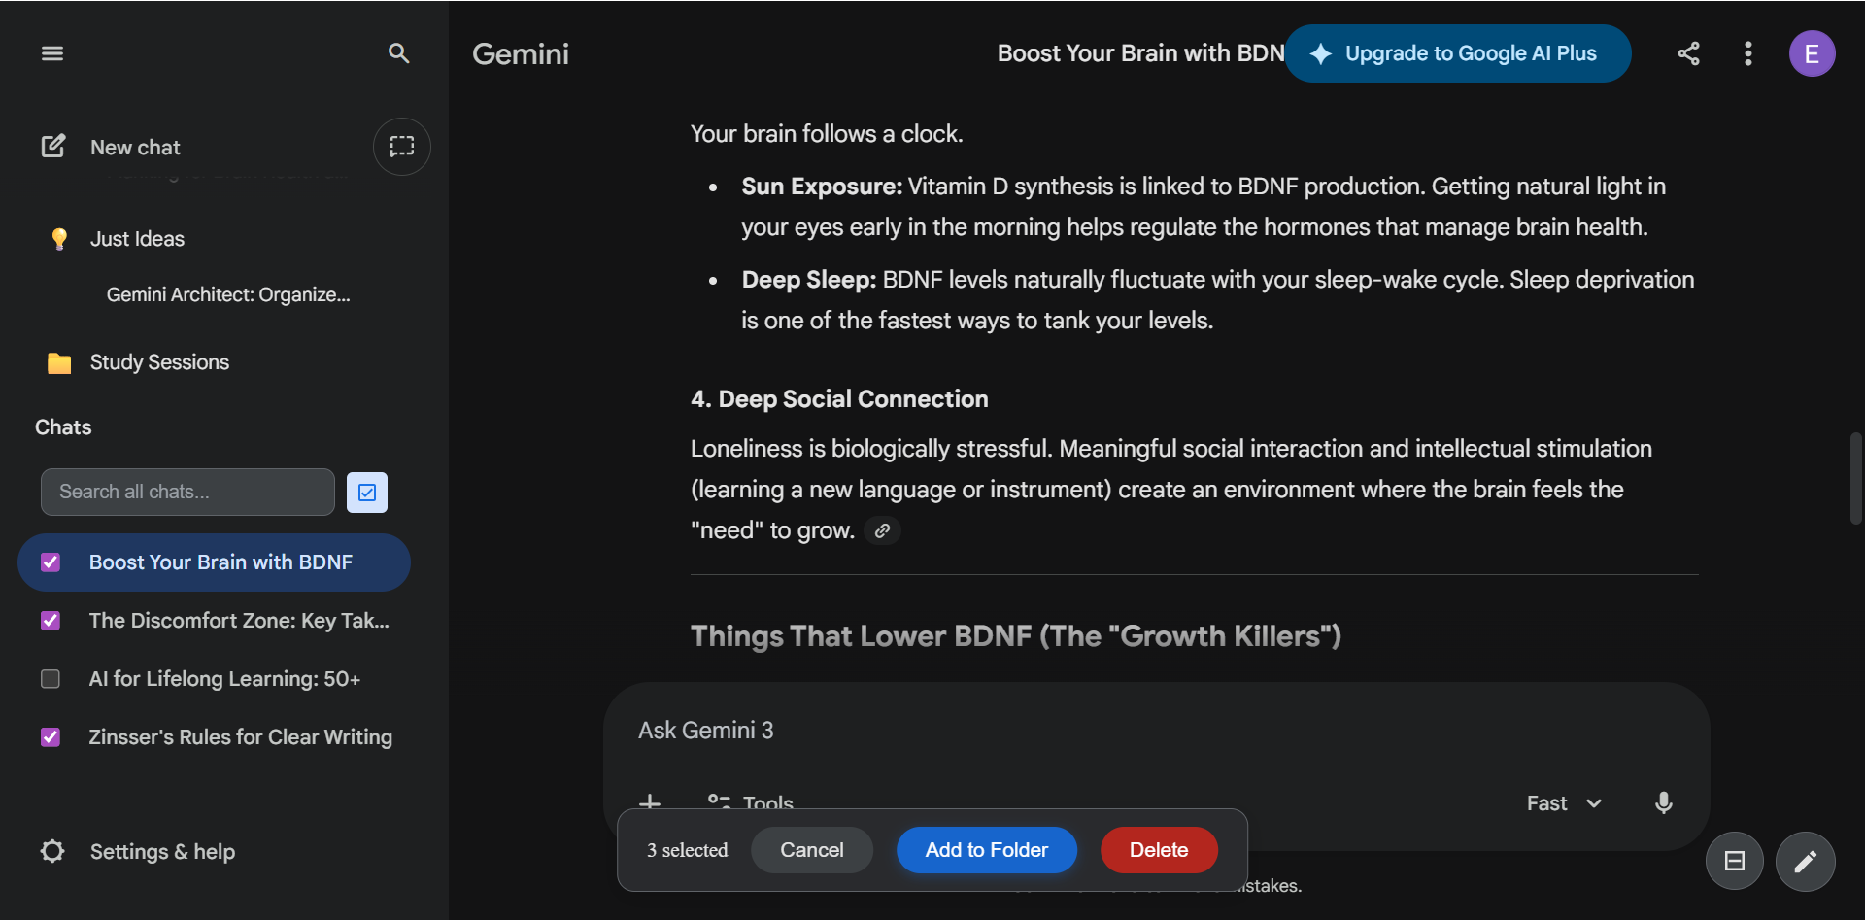The image size is (1865, 920).
Task: Open Settings & help menu
Action: 161,852
